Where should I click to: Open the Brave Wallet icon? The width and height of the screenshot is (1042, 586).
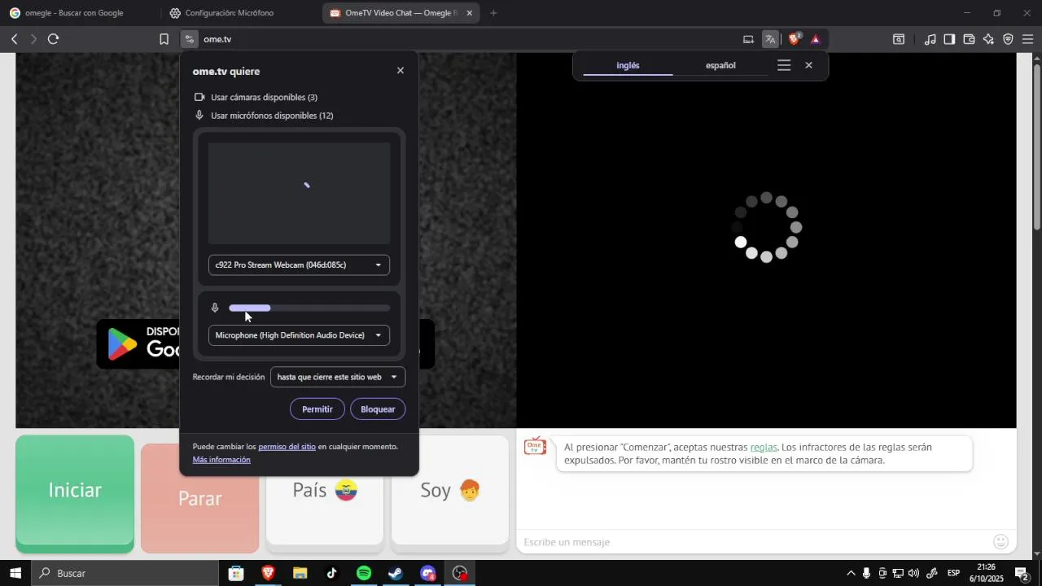click(969, 39)
